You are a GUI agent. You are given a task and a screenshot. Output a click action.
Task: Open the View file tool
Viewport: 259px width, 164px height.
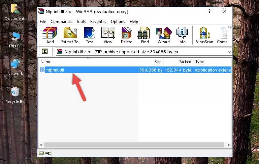108,35
